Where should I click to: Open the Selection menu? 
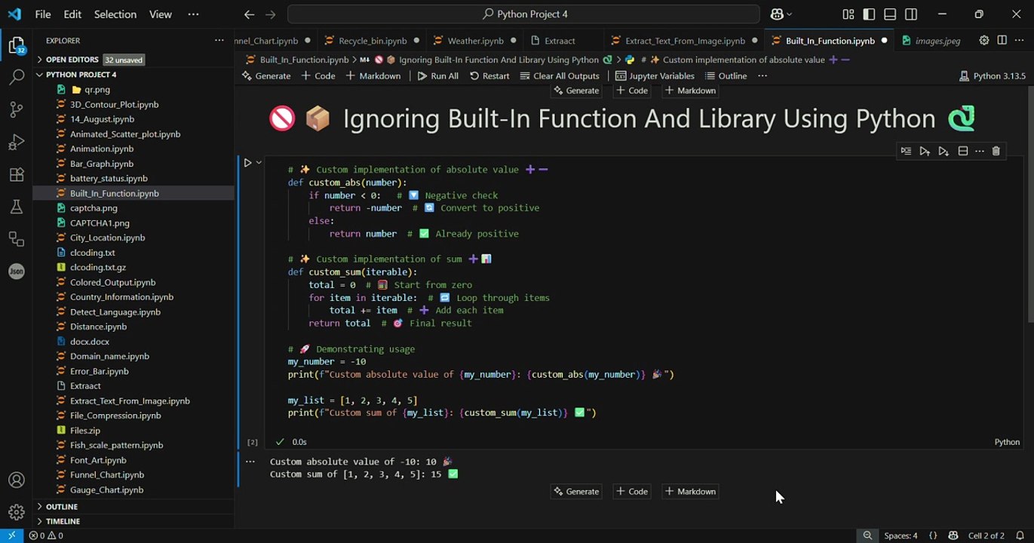coord(115,14)
